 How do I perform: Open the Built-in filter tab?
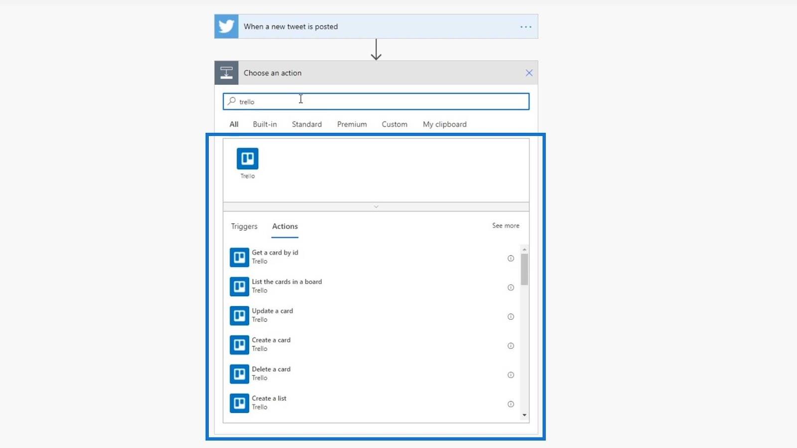pos(265,124)
